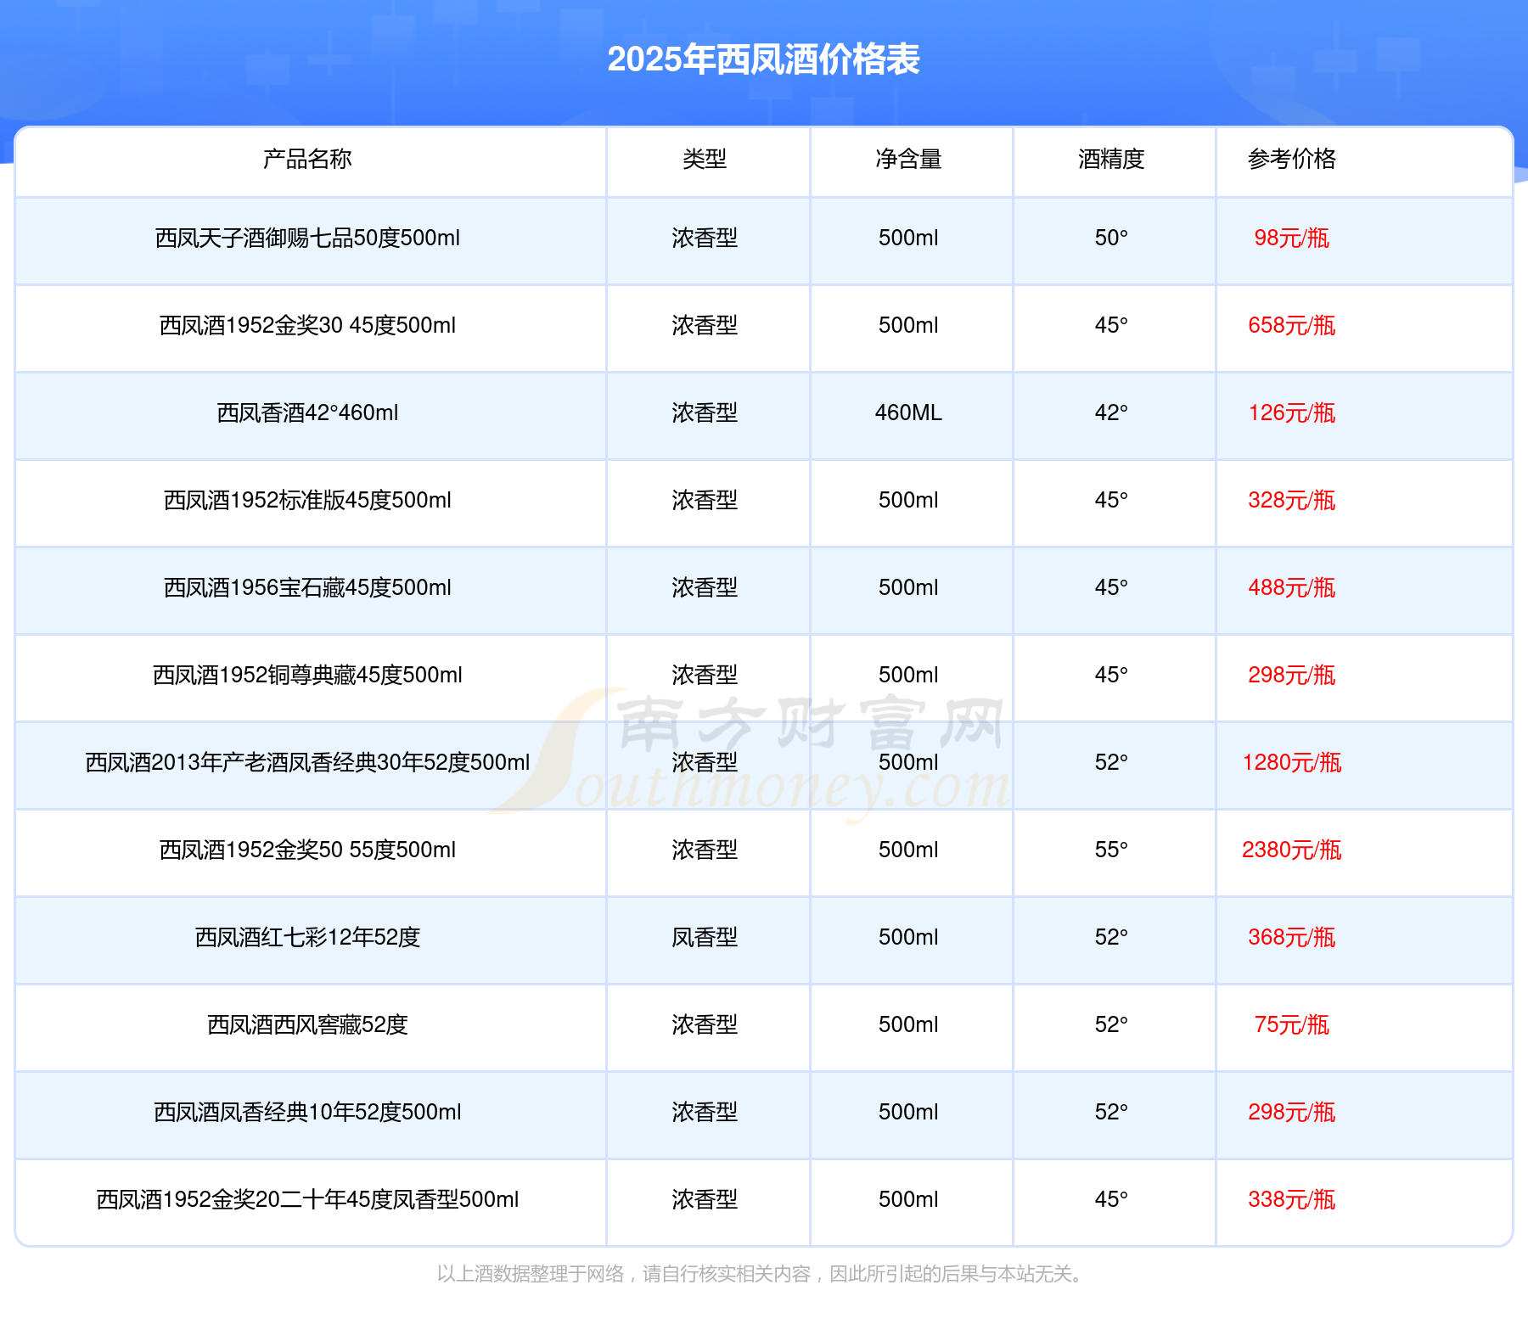
Task: Click the title 2025年西凤酒价格表
Action: click(x=764, y=59)
